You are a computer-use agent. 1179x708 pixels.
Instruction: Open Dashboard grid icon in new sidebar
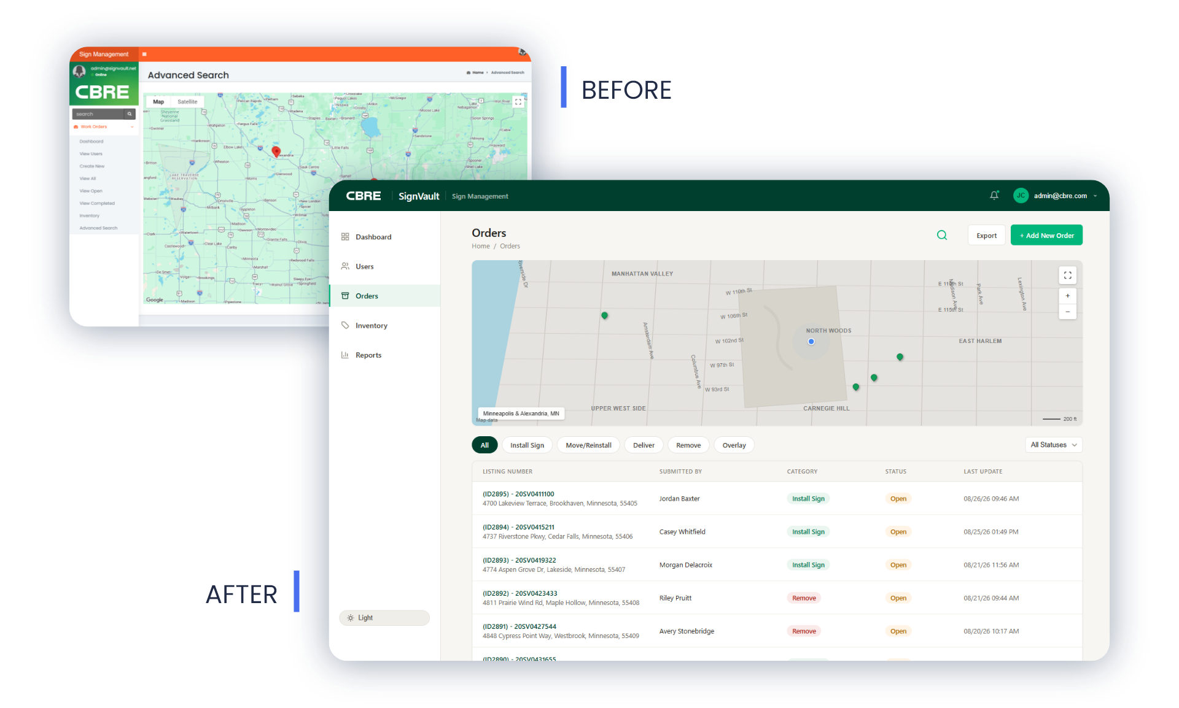pos(345,237)
